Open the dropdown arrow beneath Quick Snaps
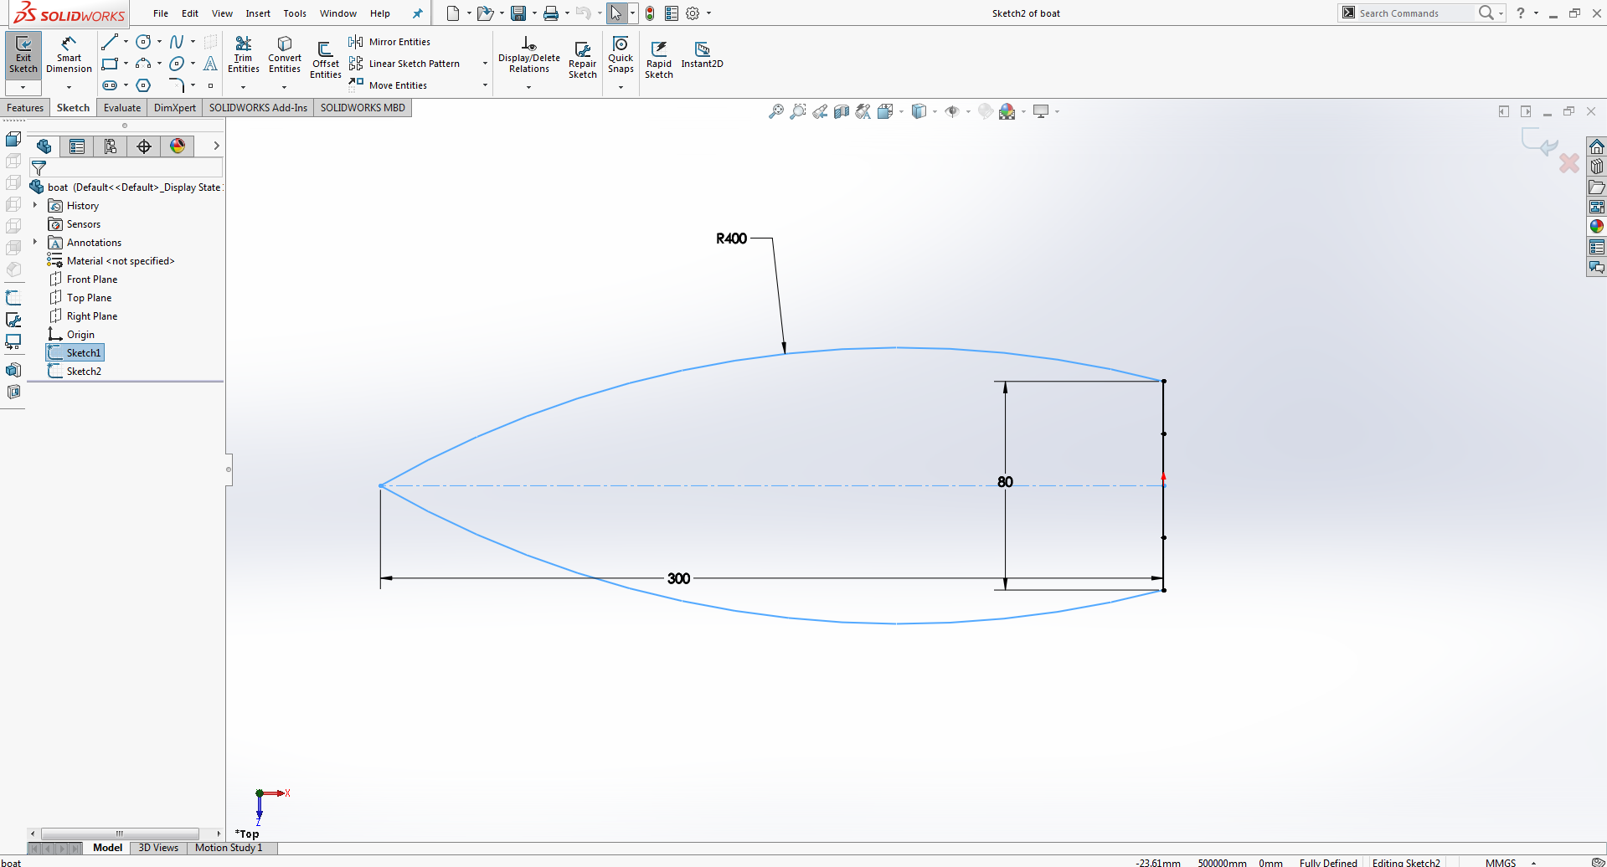The image size is (1607, 867). 621,87
